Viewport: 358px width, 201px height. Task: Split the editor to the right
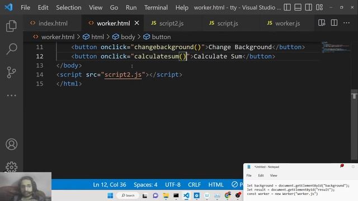click(x=334, y=23)
